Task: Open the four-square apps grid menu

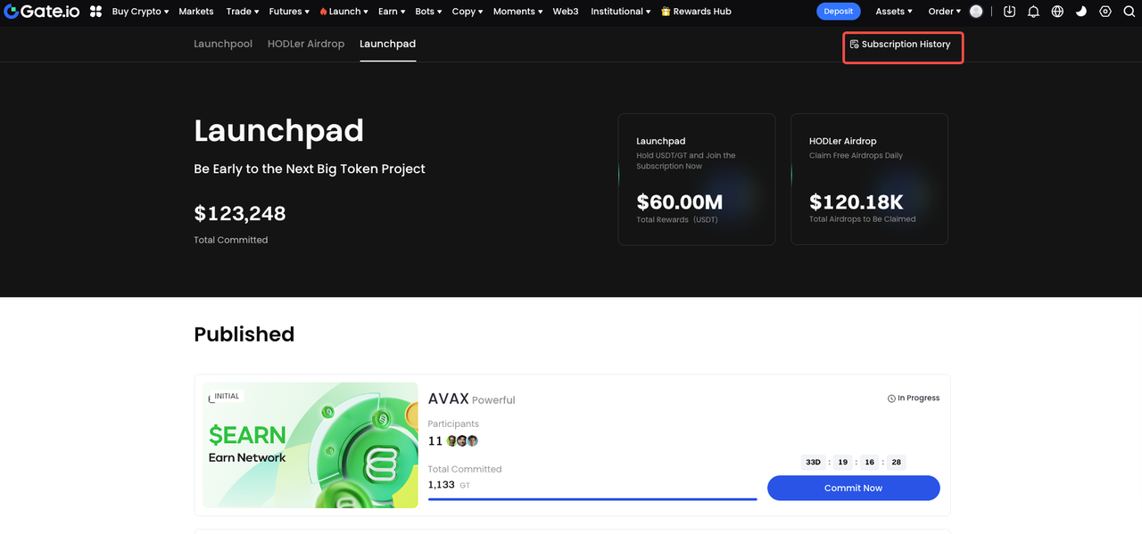Action: [x=96, y=12]
